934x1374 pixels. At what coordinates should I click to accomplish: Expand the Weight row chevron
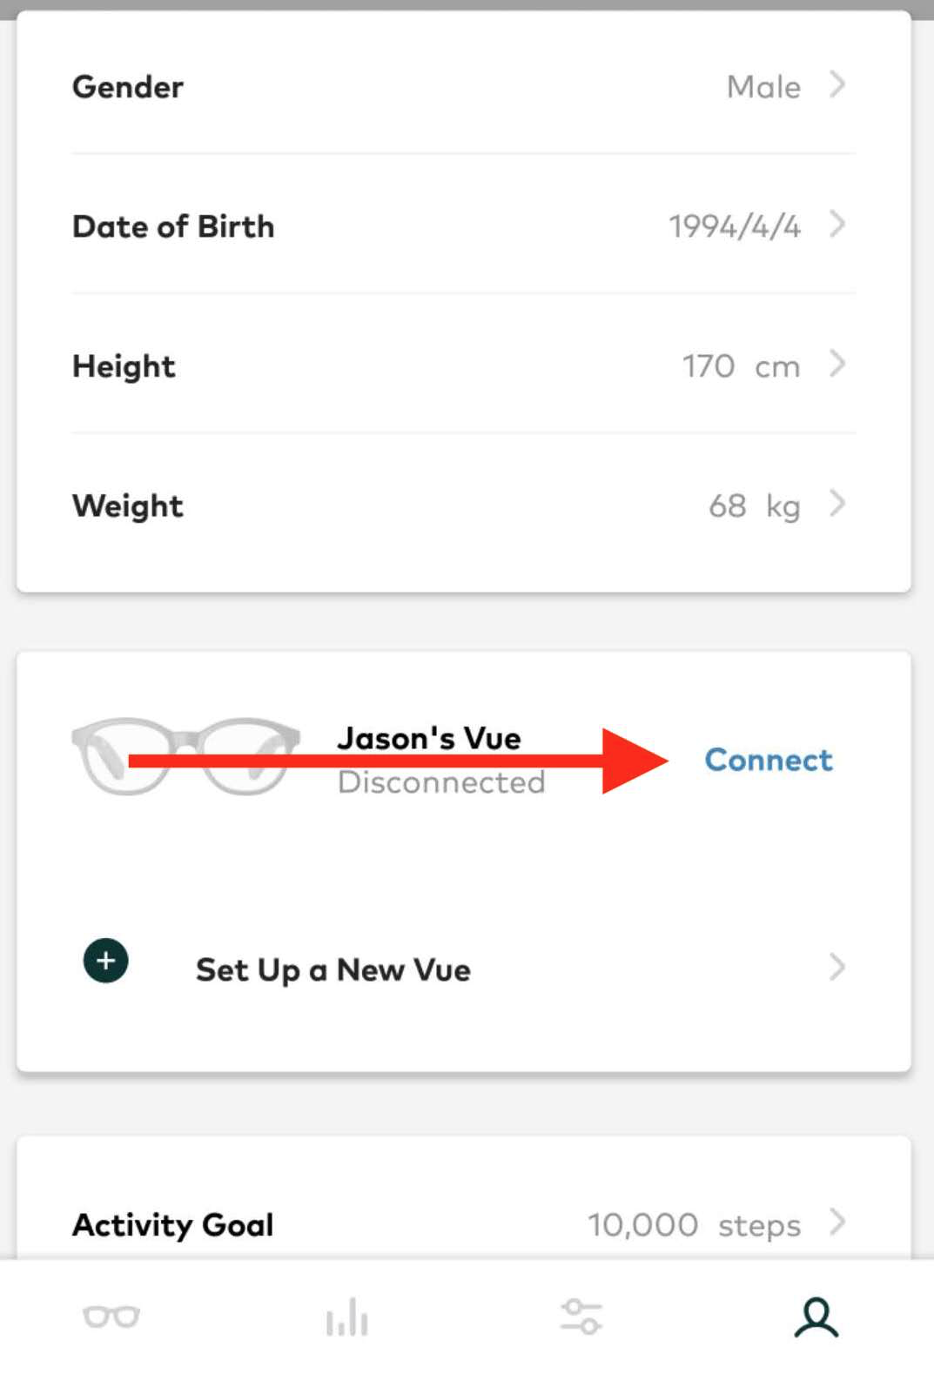coord(837,503)
